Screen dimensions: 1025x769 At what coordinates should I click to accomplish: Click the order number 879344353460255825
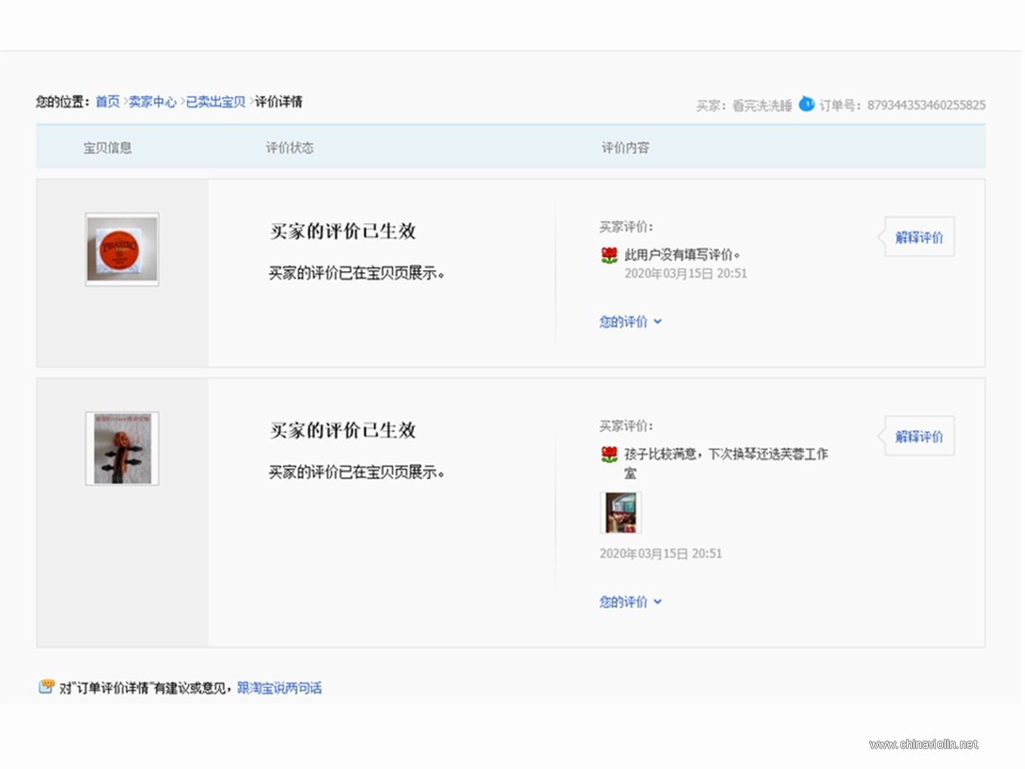tap(927, 105)
